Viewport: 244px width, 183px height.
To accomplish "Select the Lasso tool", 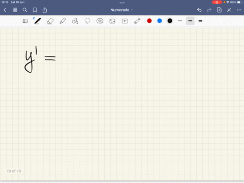I will coord(87,21).
